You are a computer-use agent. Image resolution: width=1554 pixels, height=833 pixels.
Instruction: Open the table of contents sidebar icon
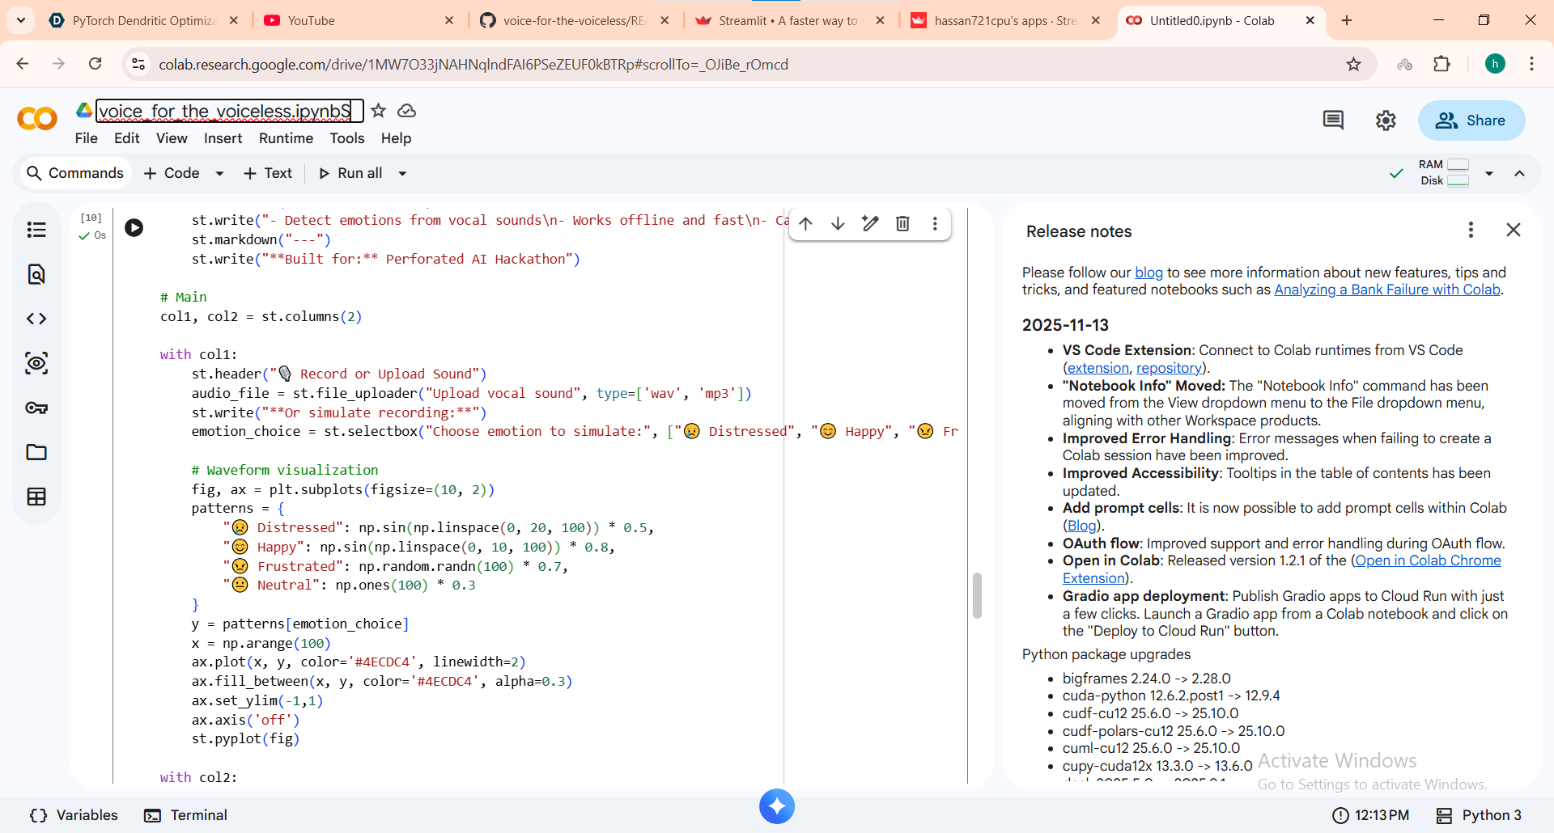36,230
